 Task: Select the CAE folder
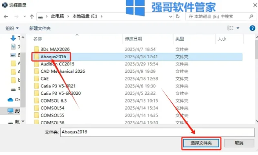44,79
